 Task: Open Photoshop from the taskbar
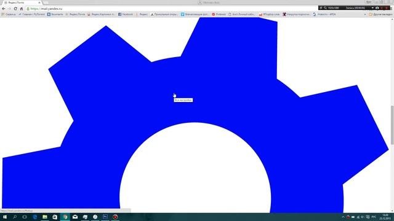tap(105, 217)
